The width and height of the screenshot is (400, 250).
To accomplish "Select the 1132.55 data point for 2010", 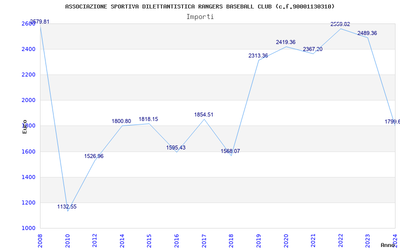I will point(67,206).
